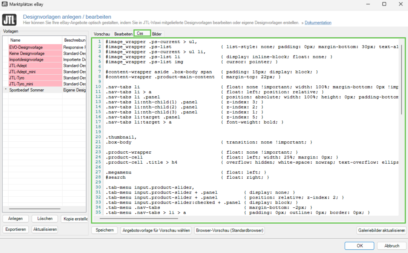
Task: Click Exportieren button
Action: pyautogui.click(x=16, y=230)
